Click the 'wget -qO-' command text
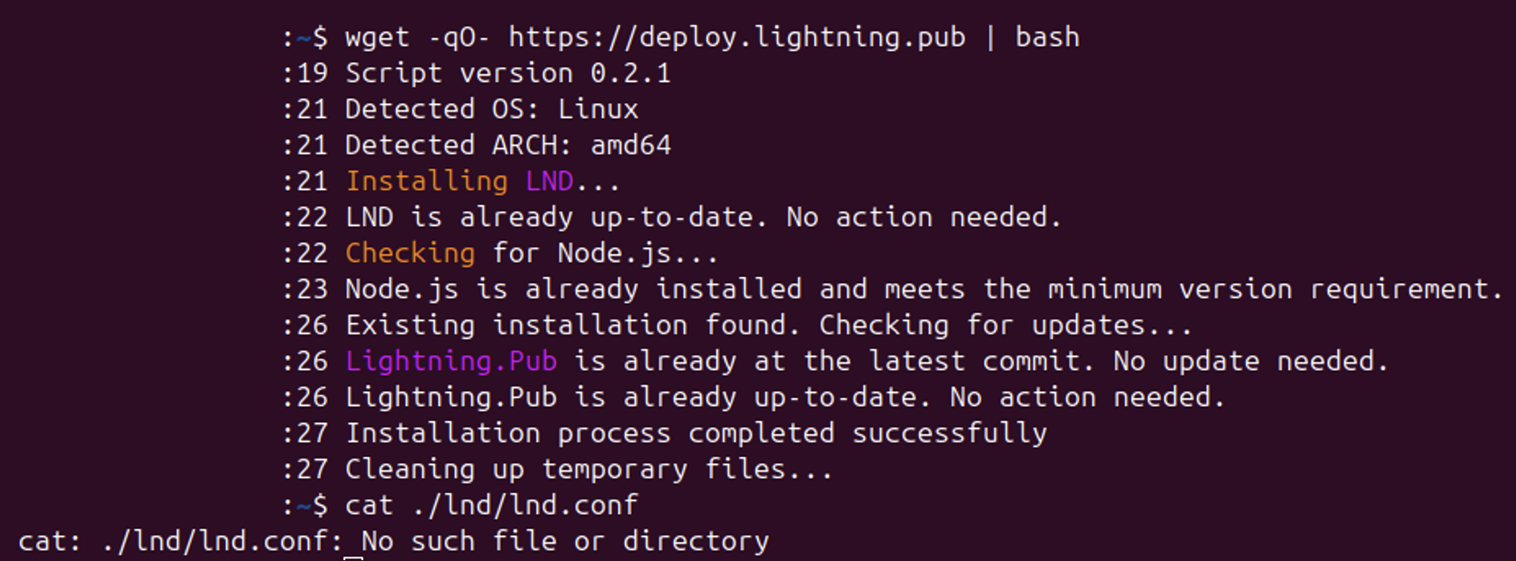Screen dimensions: 1516x561 (418, 38)
